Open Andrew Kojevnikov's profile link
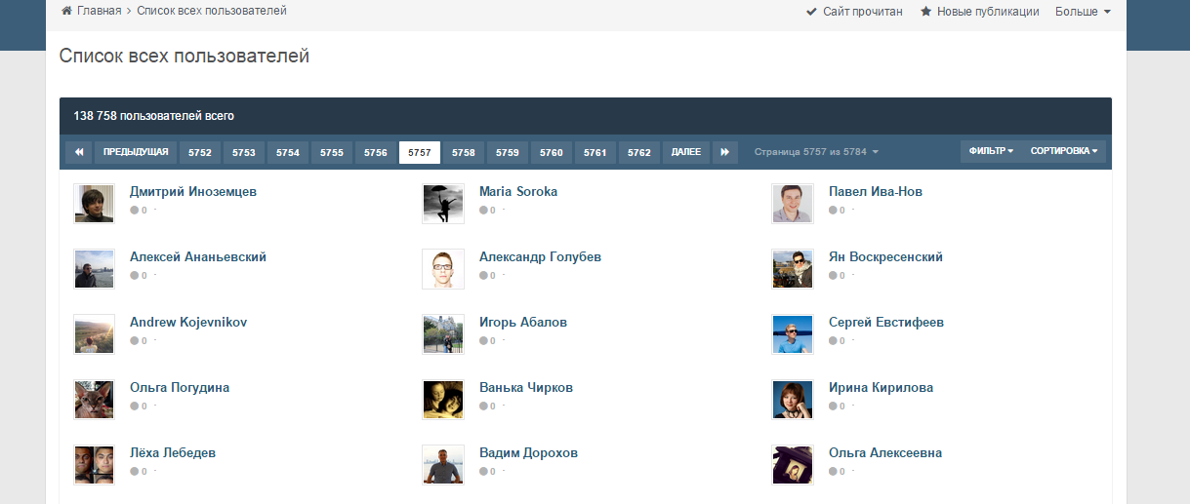The height and width of the screenshot is (504, 1190). tap(188, 323)
